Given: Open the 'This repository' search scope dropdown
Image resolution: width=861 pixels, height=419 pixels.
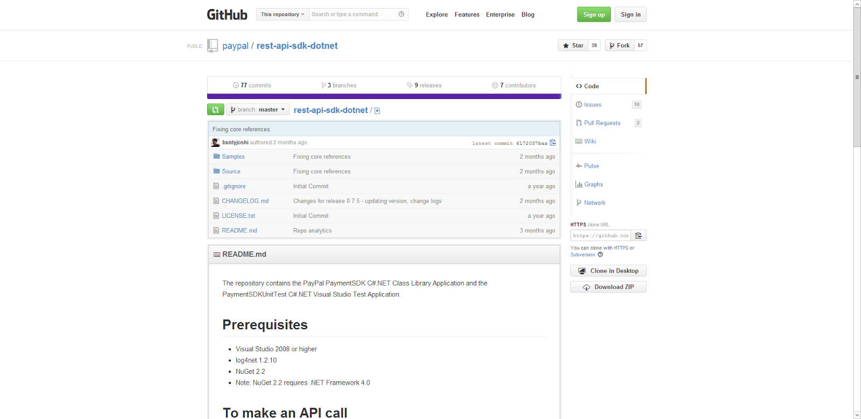Looking at the screenshot, I should 283,15.
